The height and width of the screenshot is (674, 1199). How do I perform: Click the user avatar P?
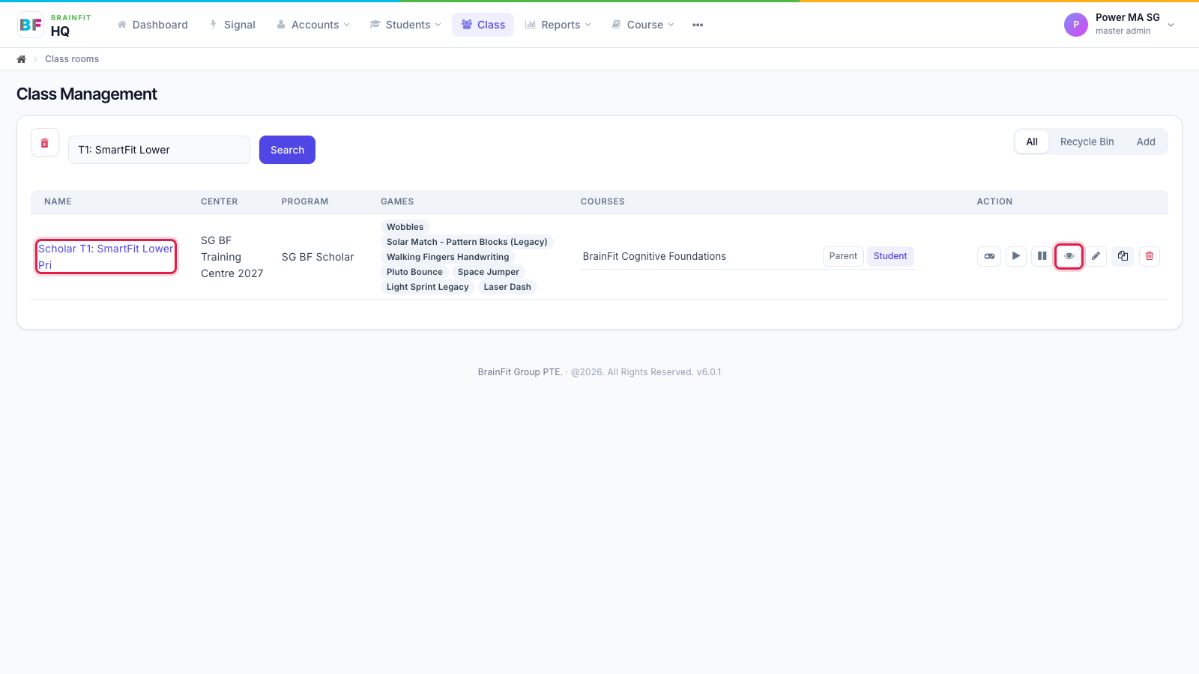[1076, 25]
